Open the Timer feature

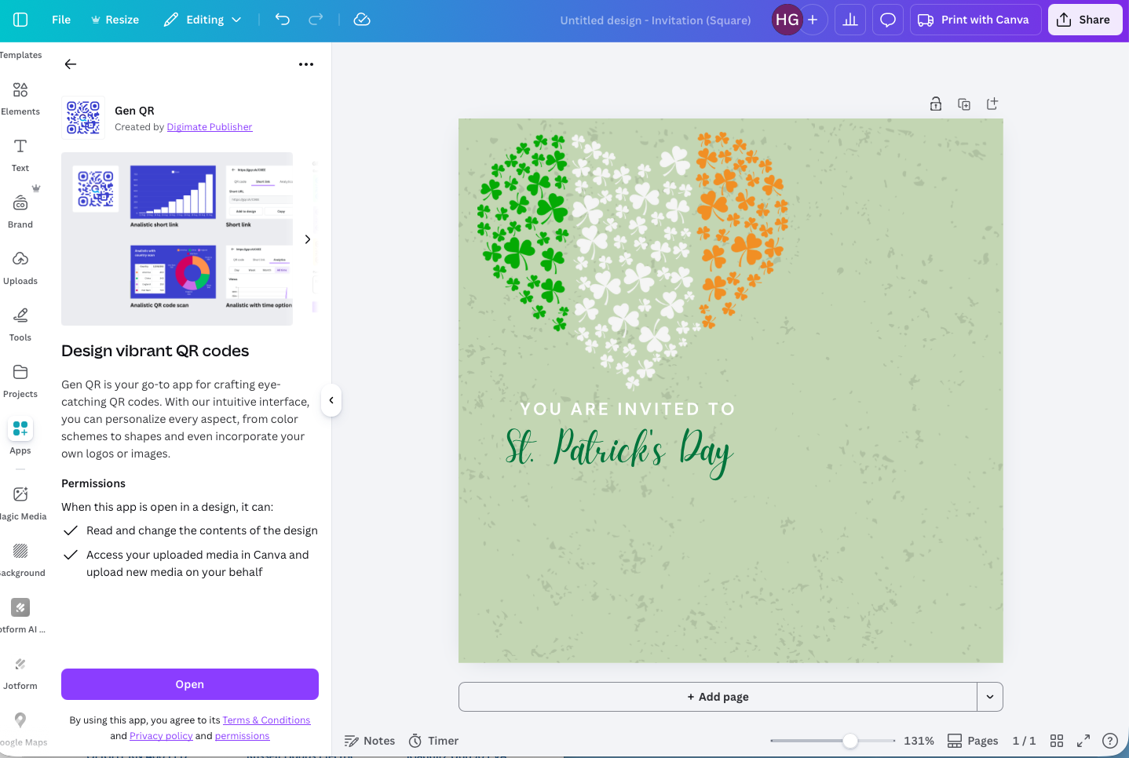coord(433,740)
